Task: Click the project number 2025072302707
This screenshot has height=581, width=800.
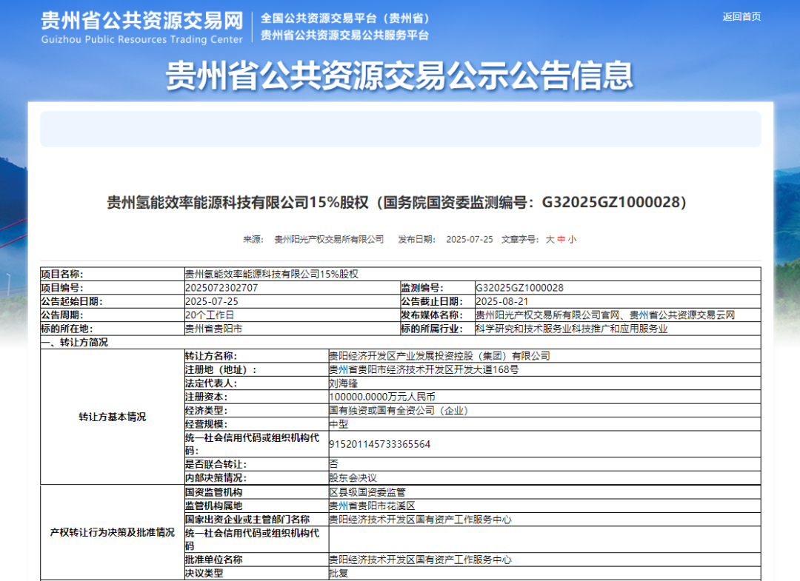Action: [x=221, y=288]
